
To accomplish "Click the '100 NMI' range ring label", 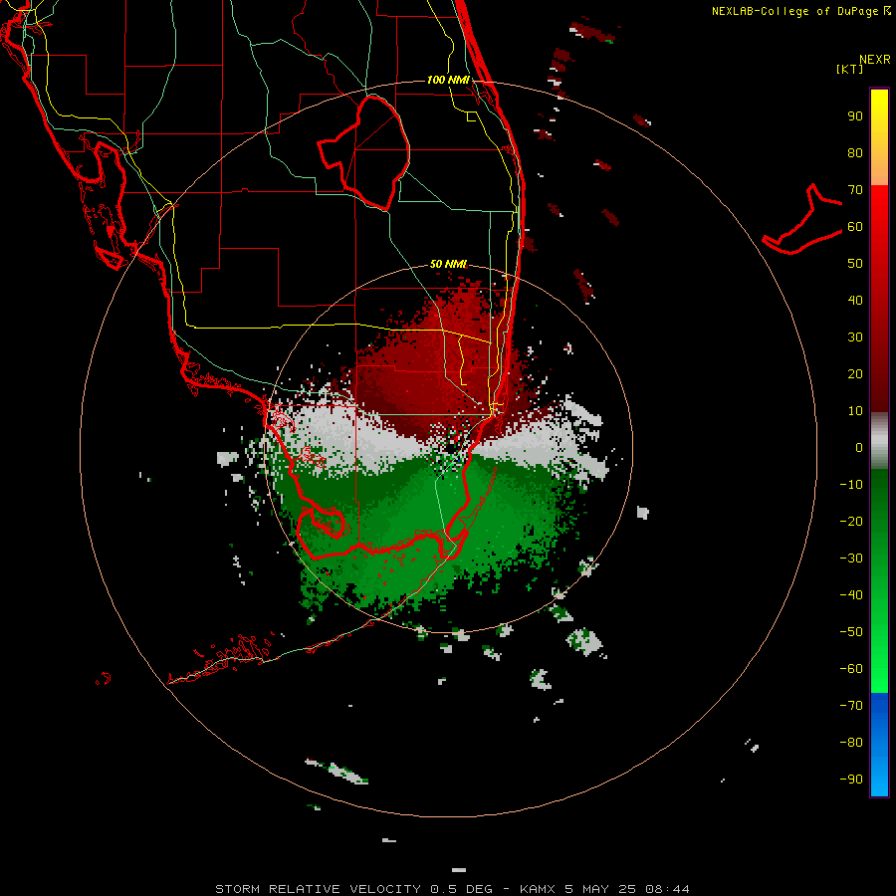I will pos(448,80).
